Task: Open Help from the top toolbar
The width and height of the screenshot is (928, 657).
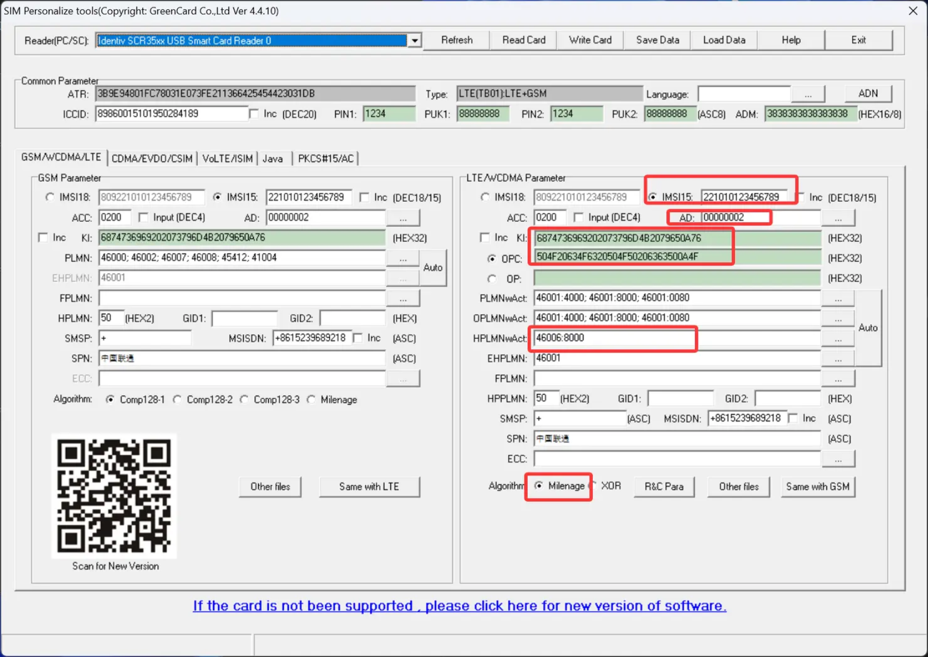Action: click(x=791, y=40)
